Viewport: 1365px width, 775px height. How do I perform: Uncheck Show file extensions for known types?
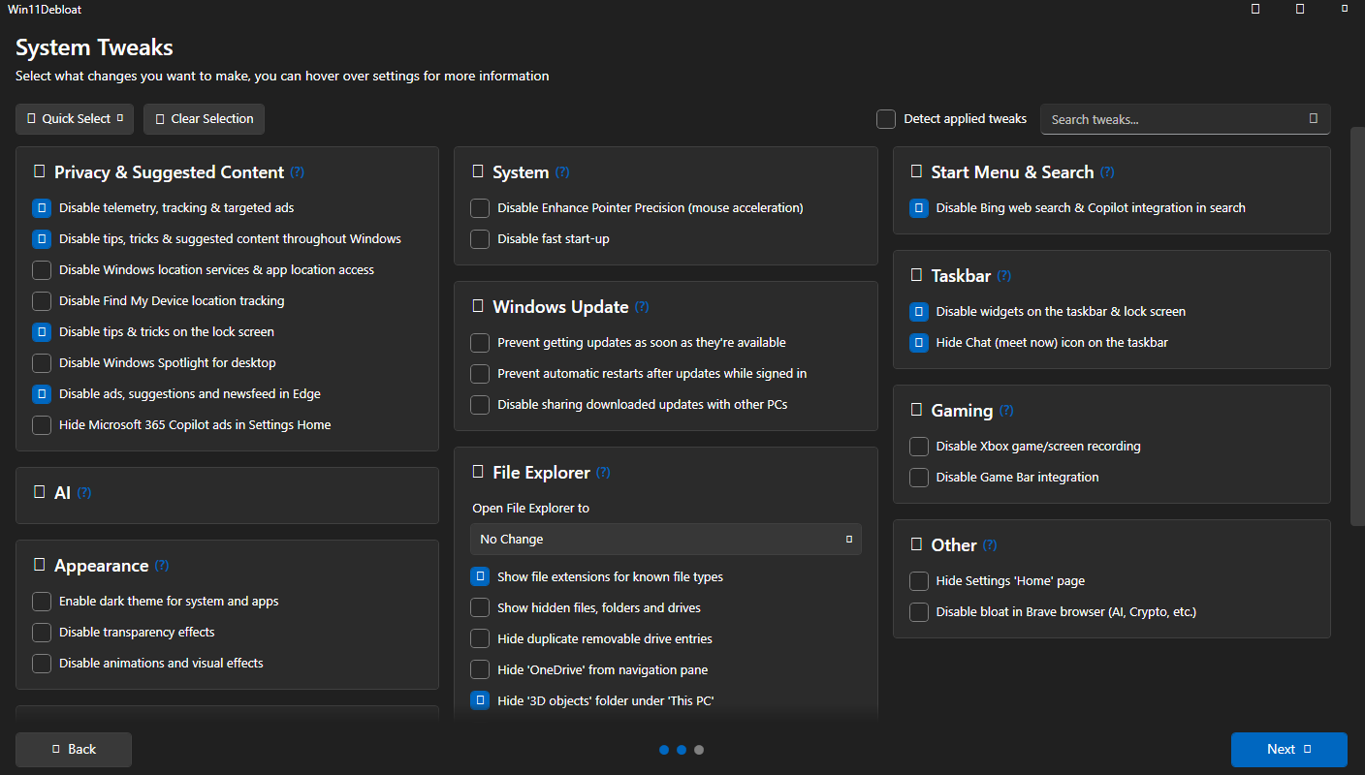(480, 577)
